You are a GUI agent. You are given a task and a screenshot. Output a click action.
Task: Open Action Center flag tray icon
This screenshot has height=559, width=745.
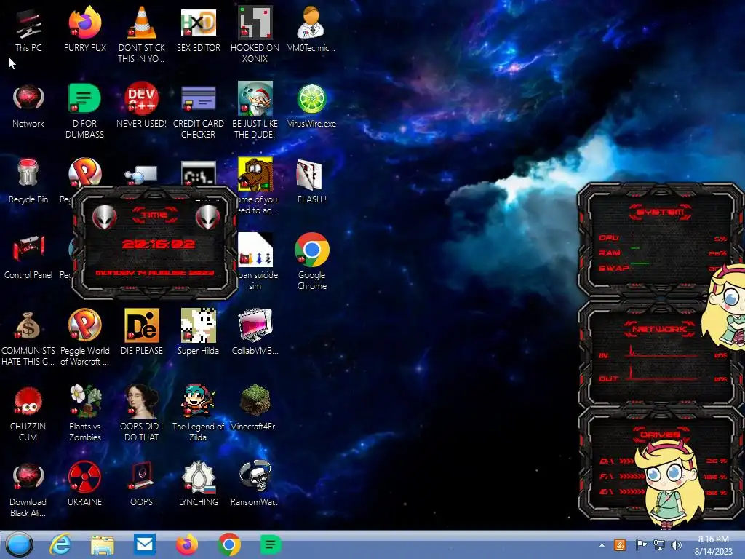click(x=641, y=544)
